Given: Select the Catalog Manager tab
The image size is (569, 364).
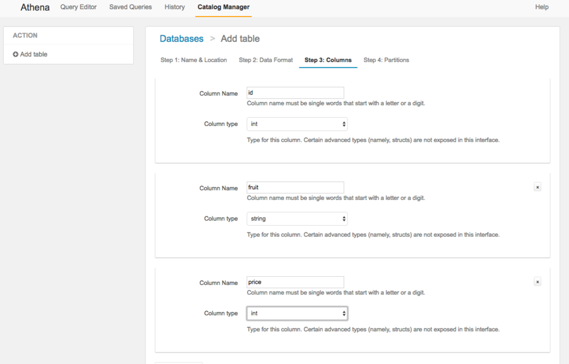Looking at the screenshot, I should [223, 7].
